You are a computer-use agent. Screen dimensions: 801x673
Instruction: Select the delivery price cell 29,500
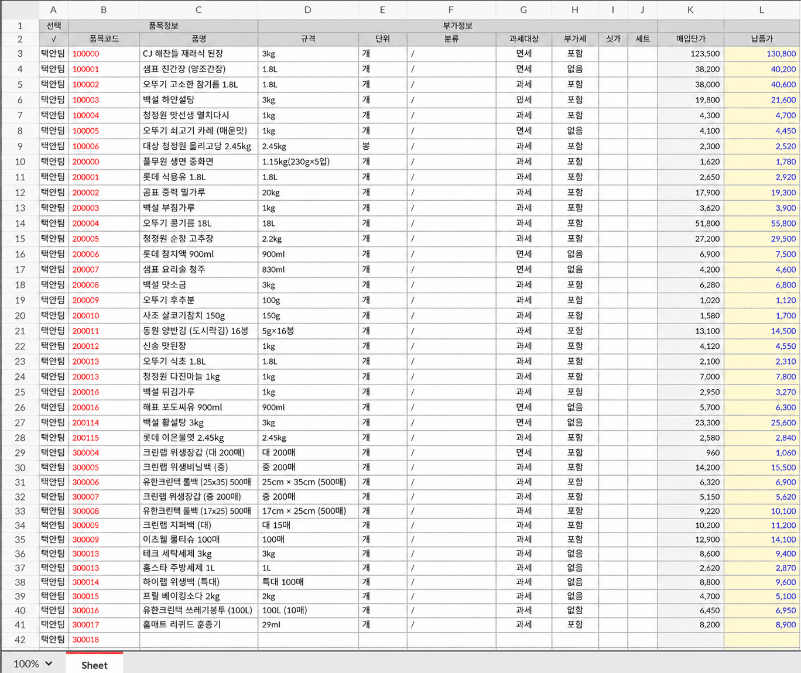[x=762, y=239]
